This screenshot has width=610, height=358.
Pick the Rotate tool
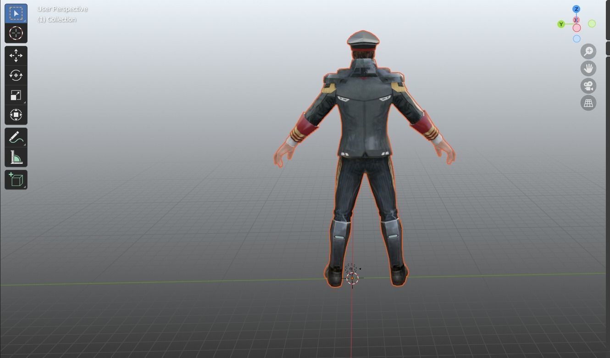pos(16,75)
